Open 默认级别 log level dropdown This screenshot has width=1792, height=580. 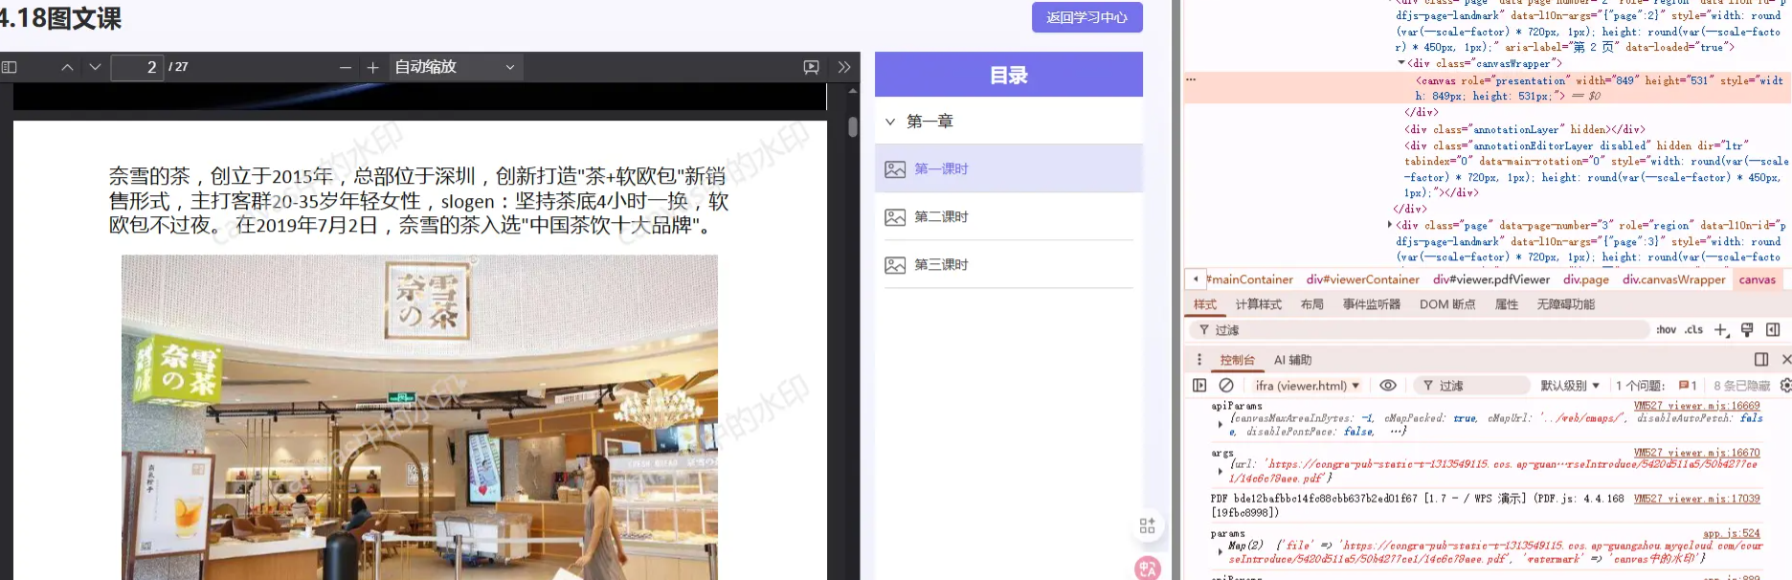pyautogui.click(x=1570, y=386)
